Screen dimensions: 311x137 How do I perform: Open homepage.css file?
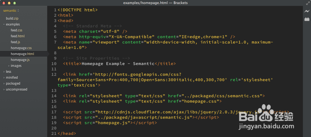21,48
